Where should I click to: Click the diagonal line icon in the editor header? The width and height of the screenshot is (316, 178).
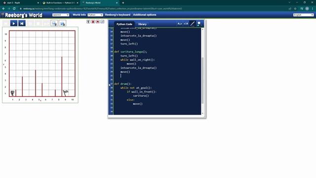[193, 24]
